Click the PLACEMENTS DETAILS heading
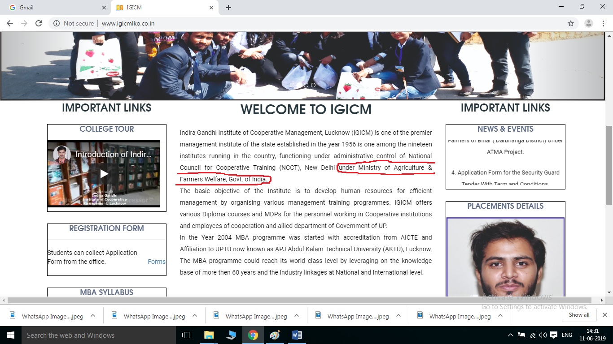Image resolution: width=613 pixels, height=344 pixels. (x=505, y=206)
